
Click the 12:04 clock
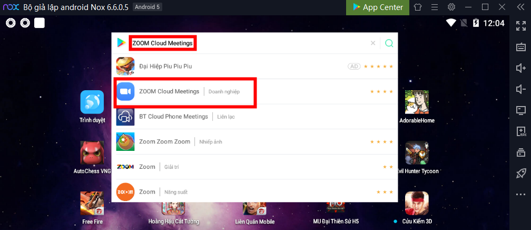[x=494, y=23]
